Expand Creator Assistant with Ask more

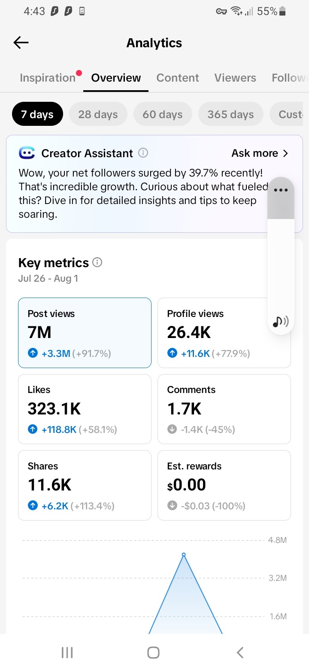click(260, 153)
